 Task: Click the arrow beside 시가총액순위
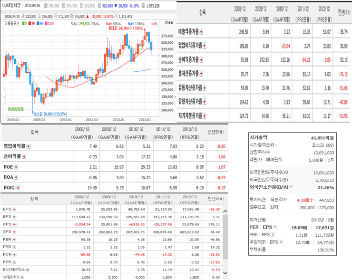click(276, 145)
